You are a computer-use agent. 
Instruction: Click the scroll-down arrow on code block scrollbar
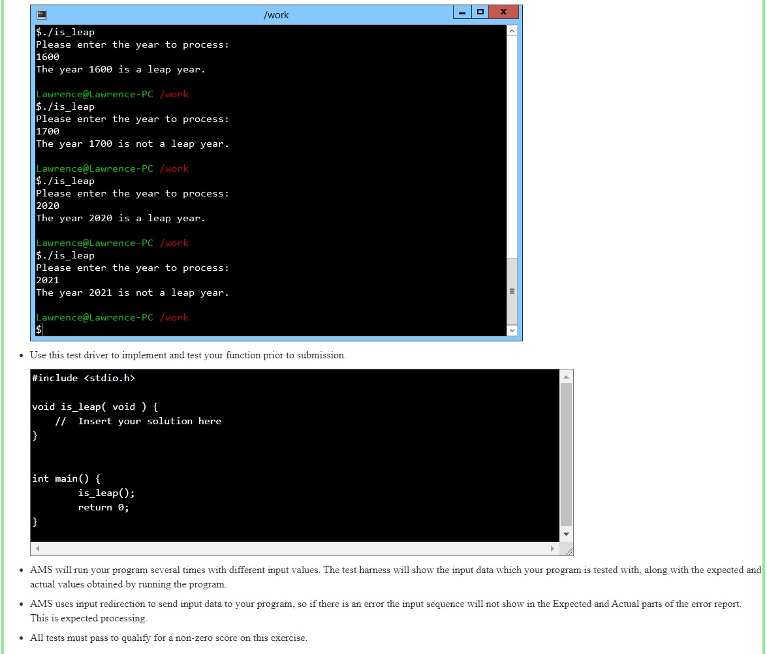click(x=566, y=533)
